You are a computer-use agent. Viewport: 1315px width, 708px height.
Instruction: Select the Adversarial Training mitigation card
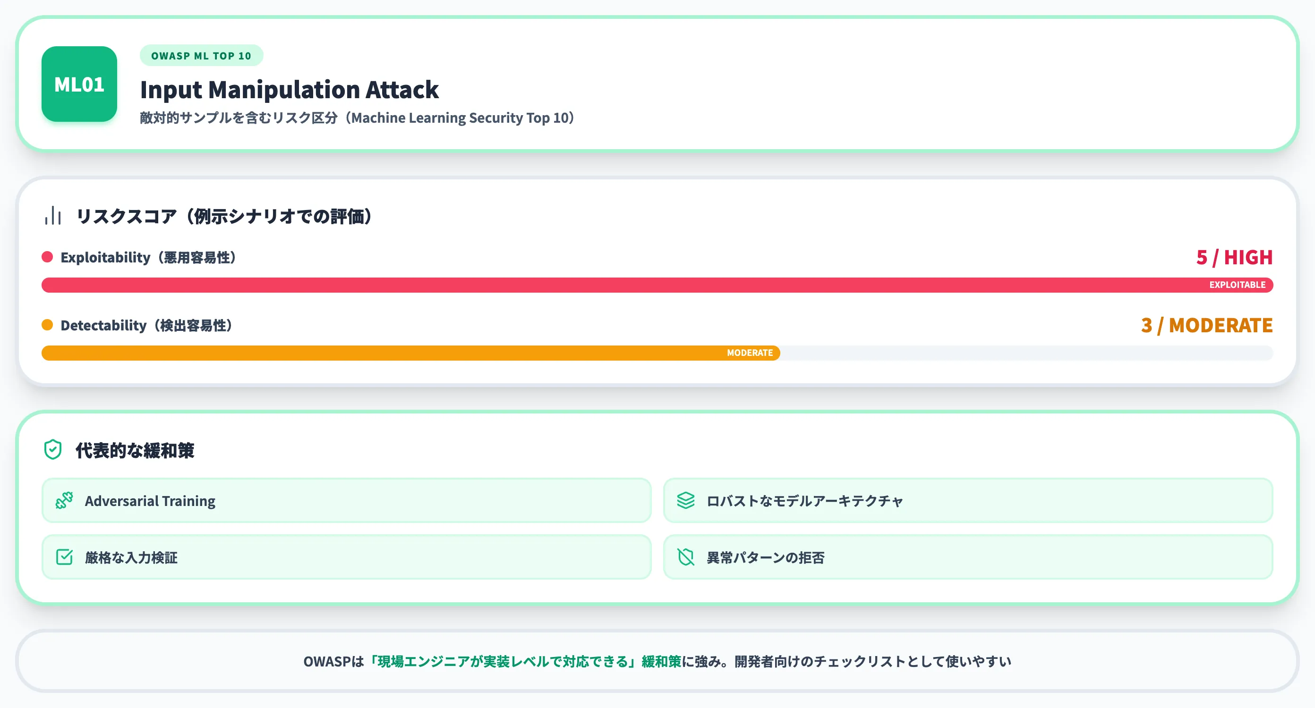pyautogui.click(x=347, y=500)
